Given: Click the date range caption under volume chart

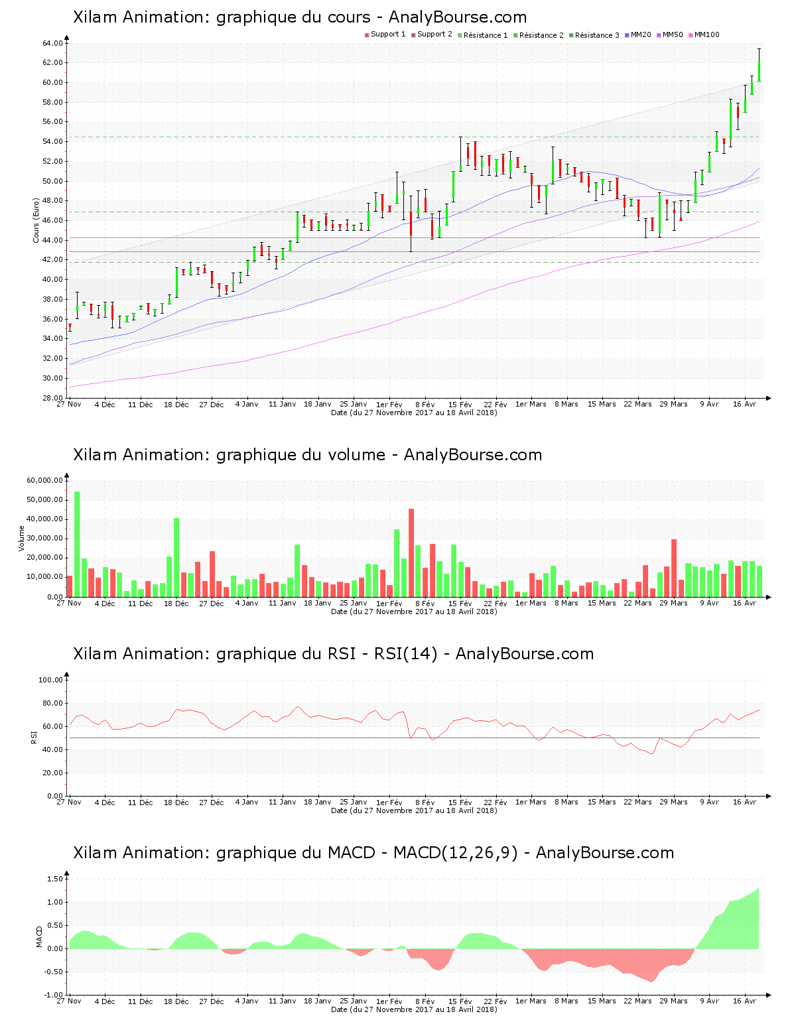Looking at the screenshot, I should coord(414,611).
